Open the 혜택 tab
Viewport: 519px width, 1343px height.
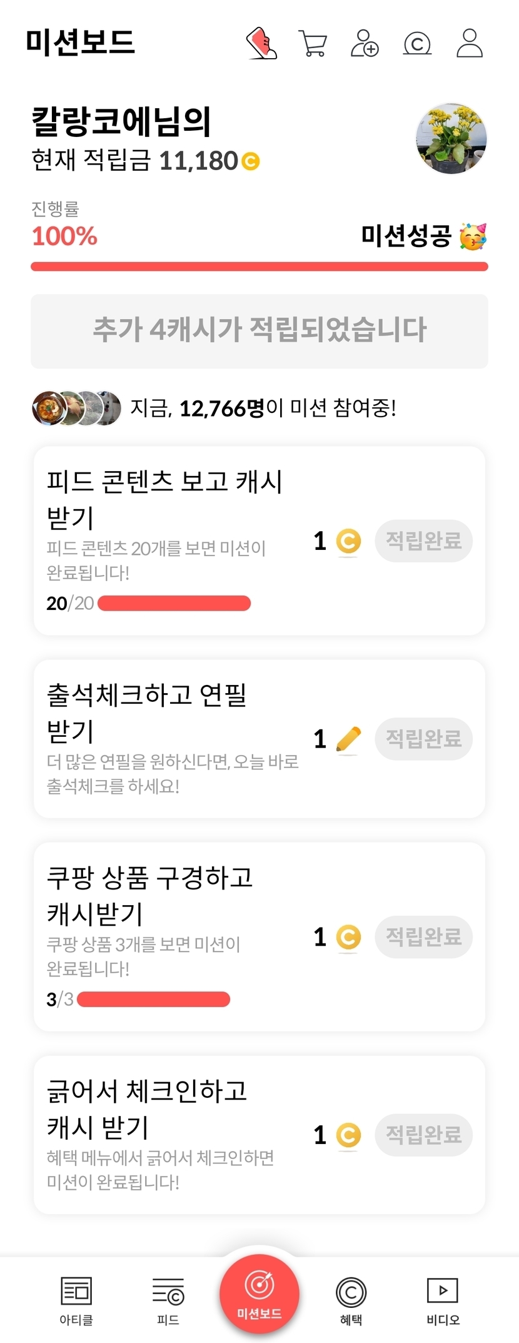pyautogui.click(x=351, y=1300)
